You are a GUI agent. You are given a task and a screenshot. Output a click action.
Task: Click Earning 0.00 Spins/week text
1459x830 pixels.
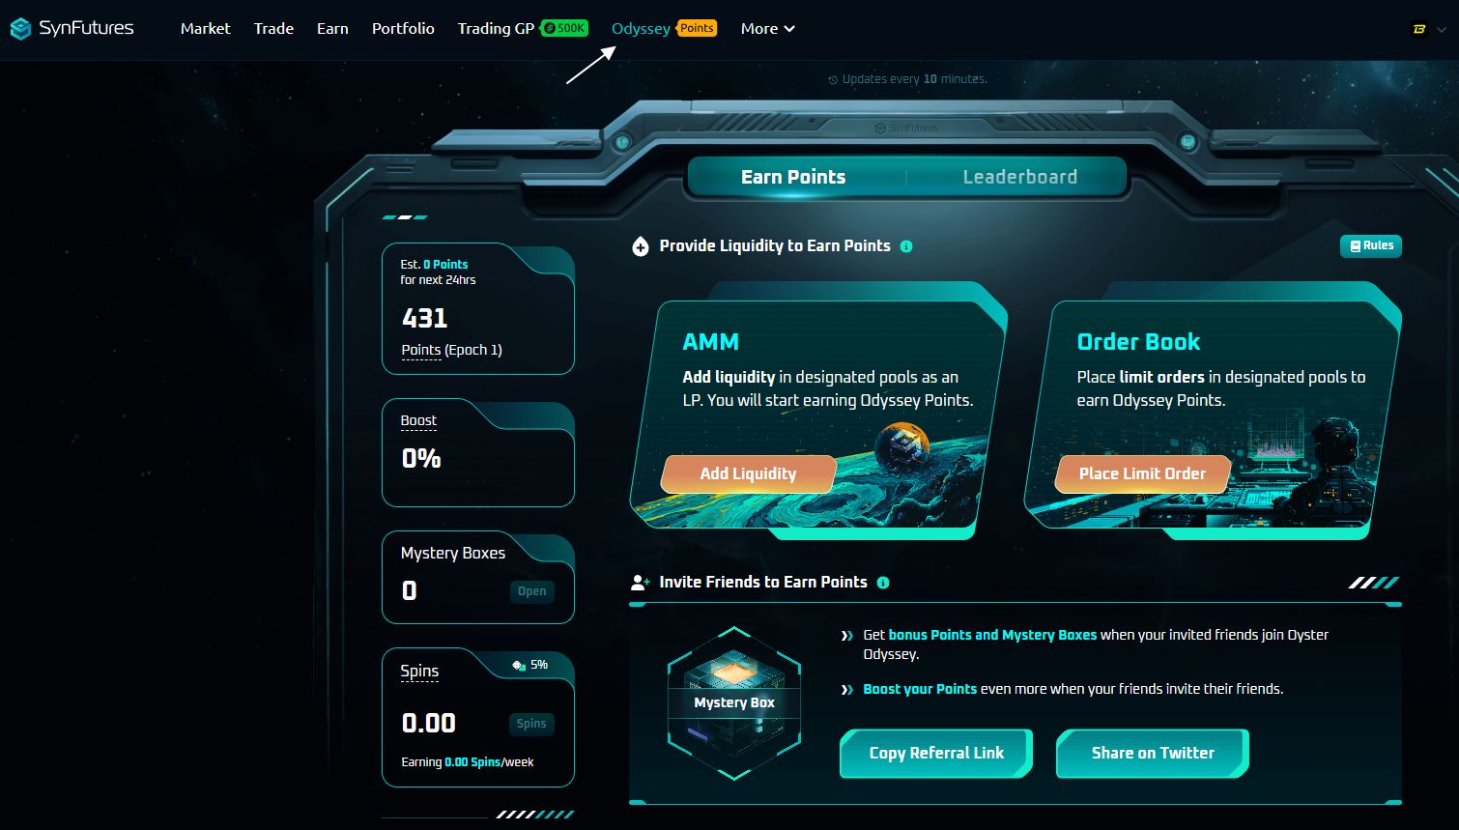pyautogui.click(x=468, y=762)
